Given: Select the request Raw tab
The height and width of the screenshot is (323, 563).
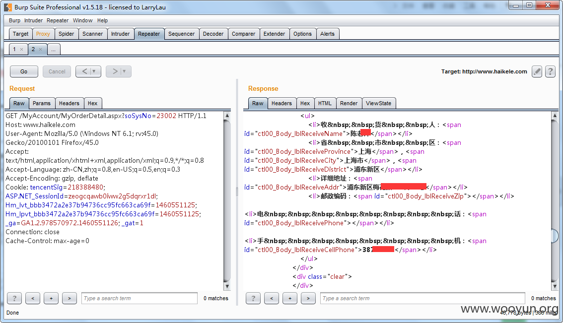Looking at the screenshot, I should 19,103.
